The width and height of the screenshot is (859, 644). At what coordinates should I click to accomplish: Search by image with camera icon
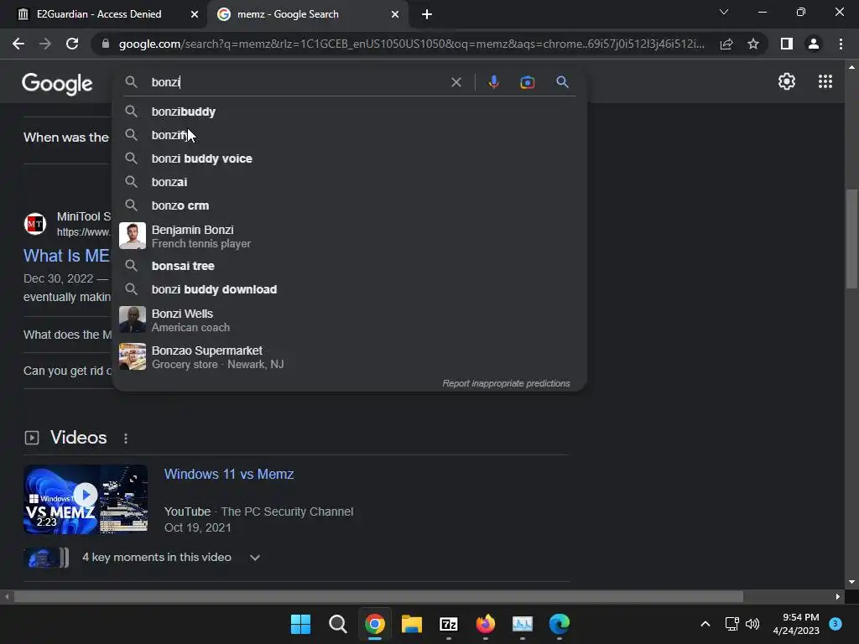point(527,82)
